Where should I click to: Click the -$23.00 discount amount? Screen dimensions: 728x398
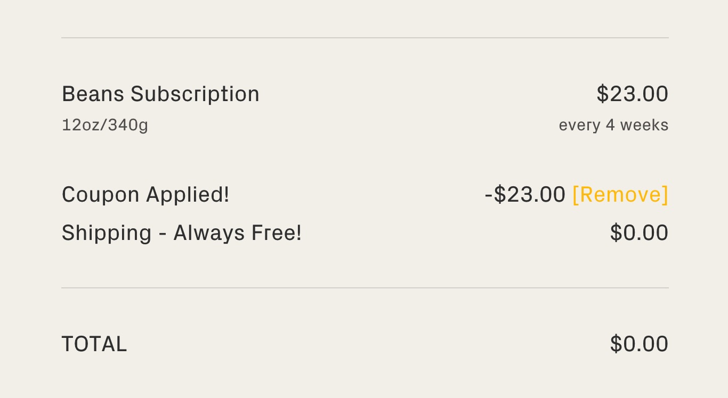tap(525, 195)
